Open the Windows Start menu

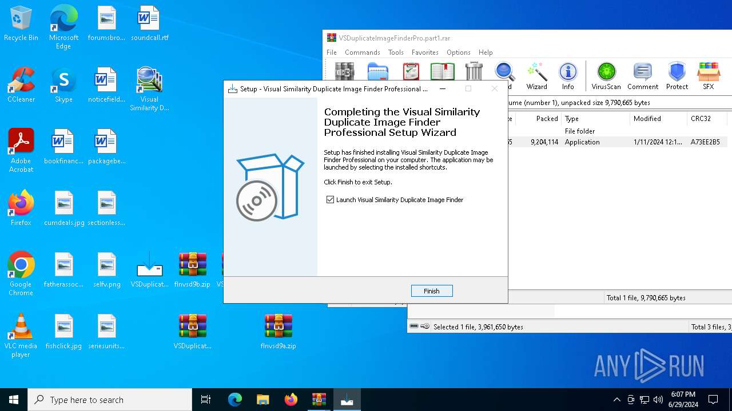[14, 400]
